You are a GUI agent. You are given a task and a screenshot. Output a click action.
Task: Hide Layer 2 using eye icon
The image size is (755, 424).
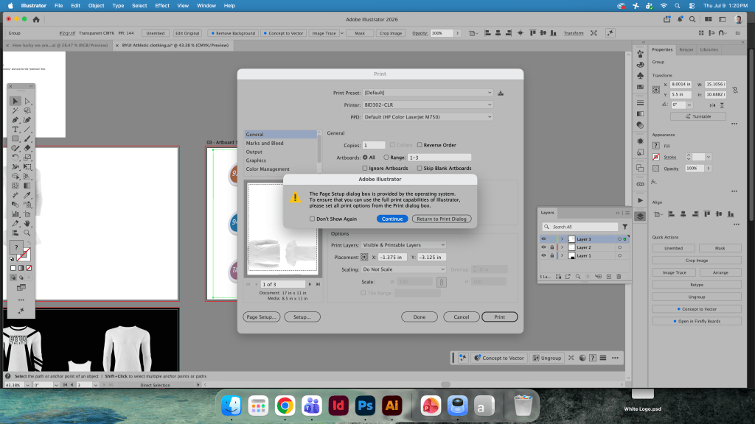pyautogui.click(x=543, y=247)
